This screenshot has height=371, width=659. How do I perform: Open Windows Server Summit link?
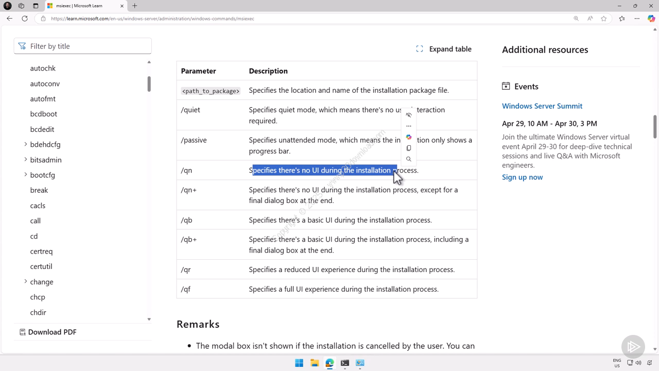pyautogui.click(x=542, y=106)
